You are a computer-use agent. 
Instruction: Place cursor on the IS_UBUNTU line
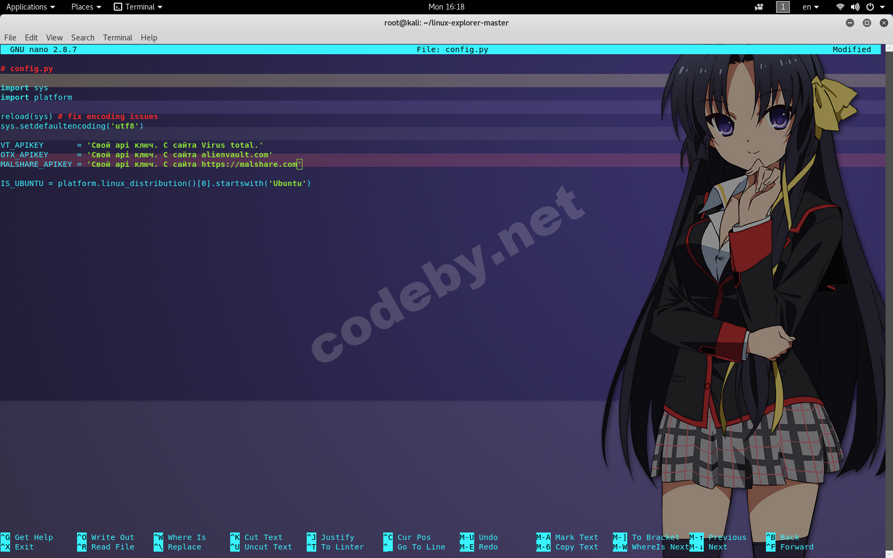click(x=155, y=183)
